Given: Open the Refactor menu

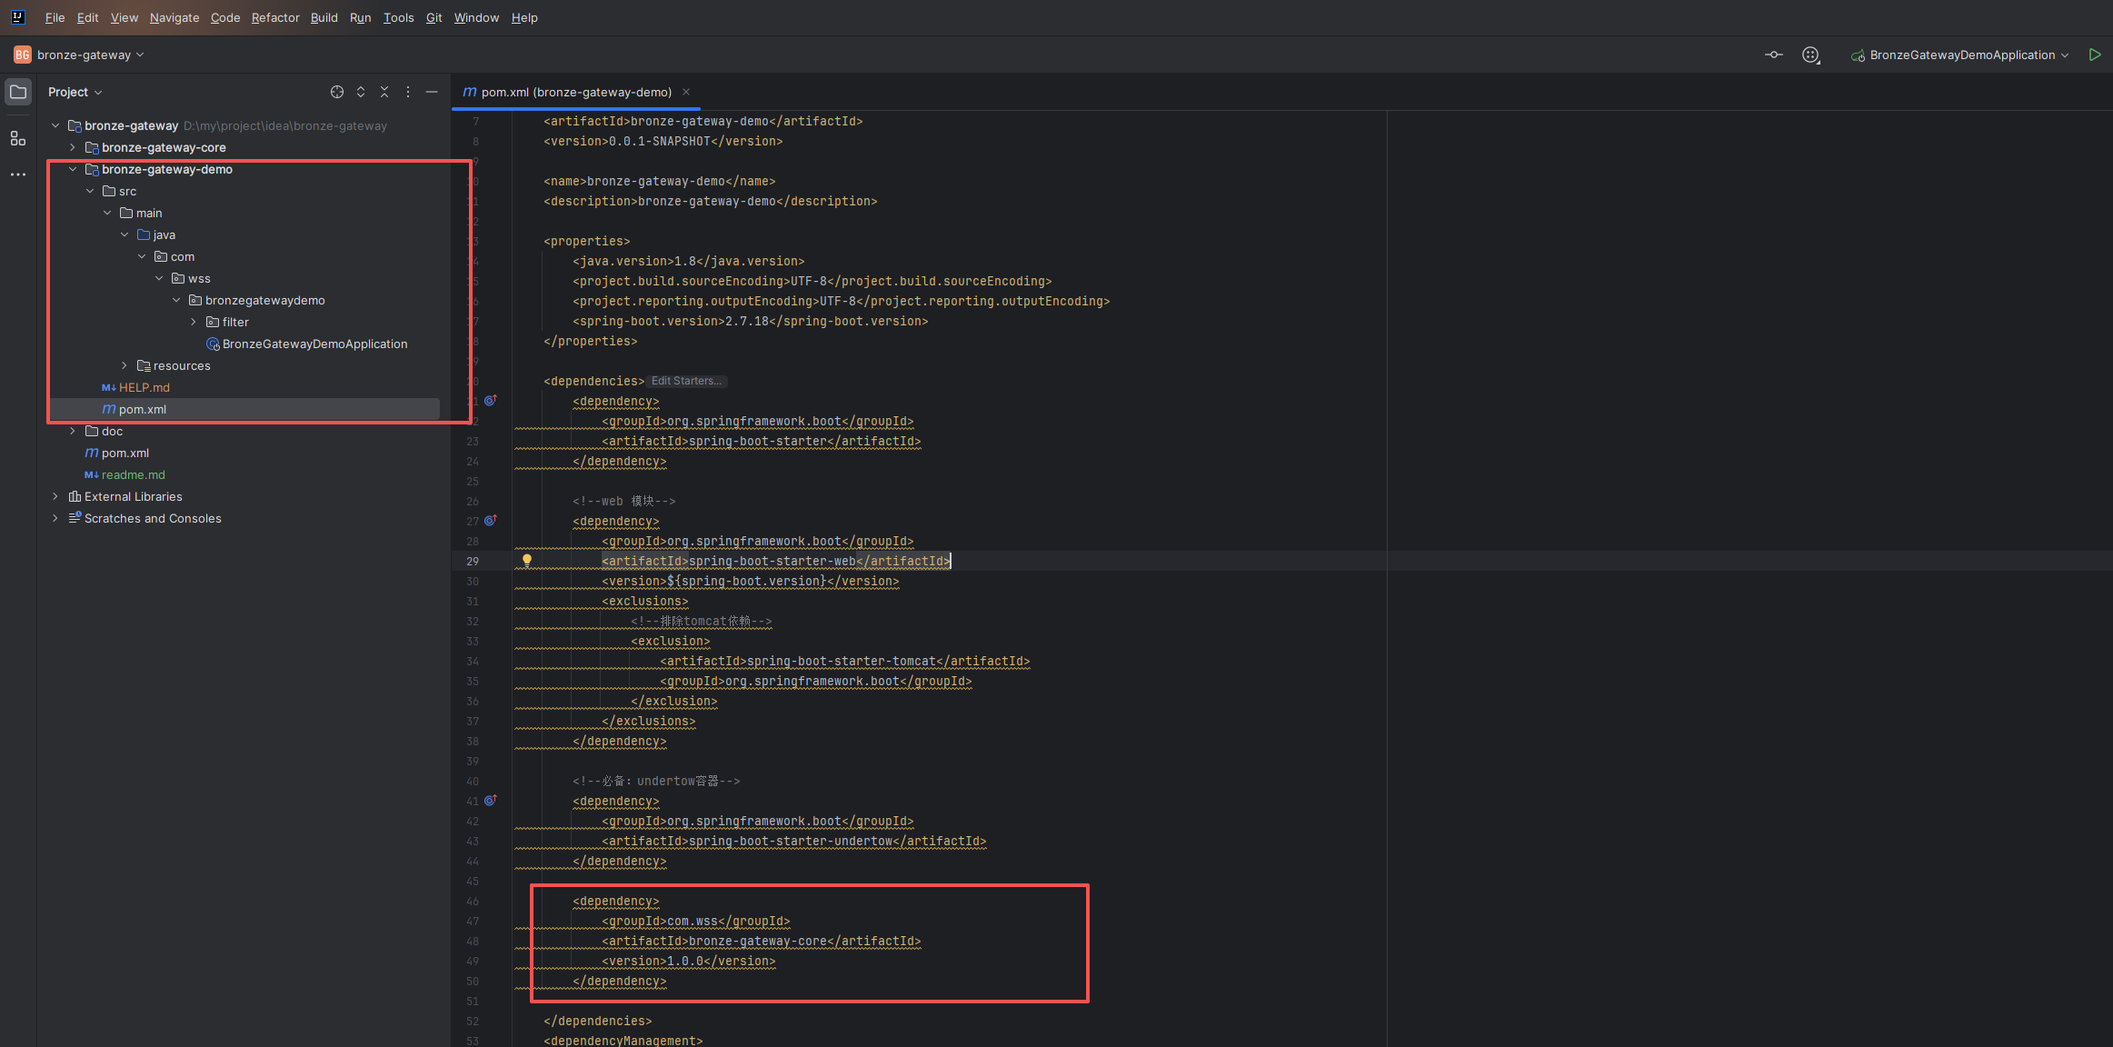Looking at the screenshot, I should click(275, 17).
